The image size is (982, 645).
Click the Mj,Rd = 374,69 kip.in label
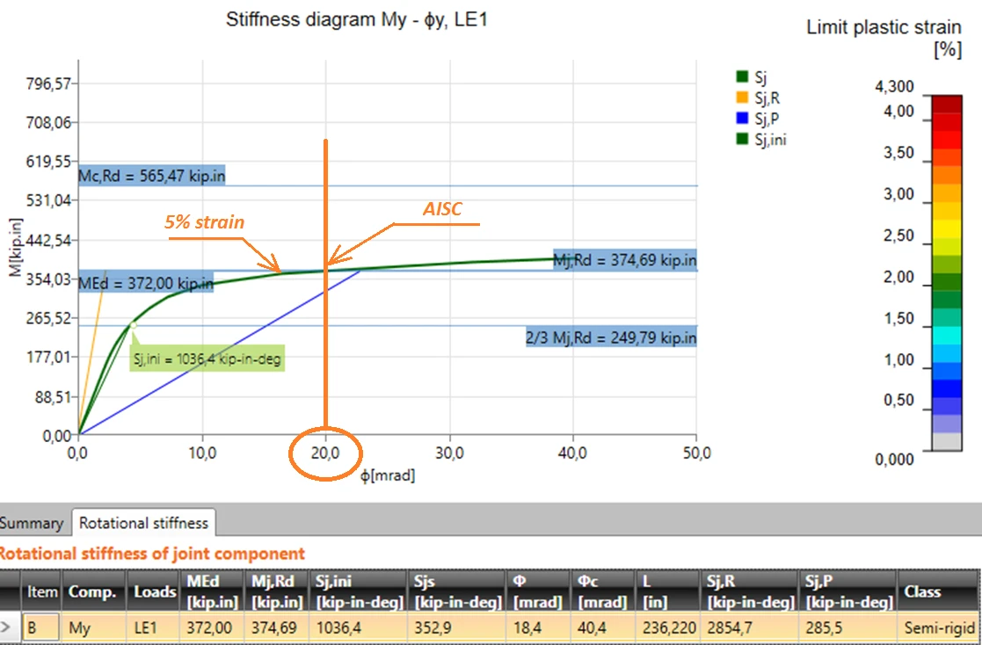625,260
